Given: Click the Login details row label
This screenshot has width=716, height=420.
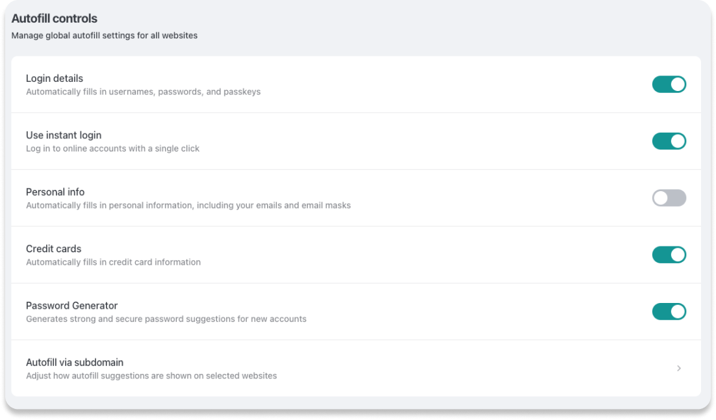Looking at the screenshot, I should point(54,78).
